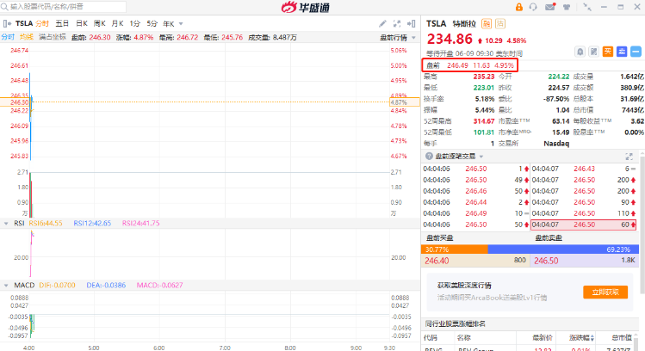The image size is (645, 351).
Task: Switch to the 日K chart tab
Action: (x=82, y=23)
